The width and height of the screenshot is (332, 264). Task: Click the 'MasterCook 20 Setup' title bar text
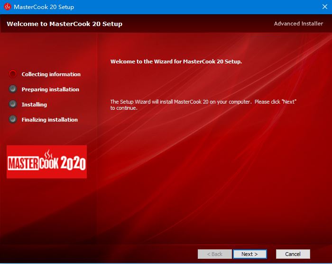pyautogui.click(x=44, y=7)
